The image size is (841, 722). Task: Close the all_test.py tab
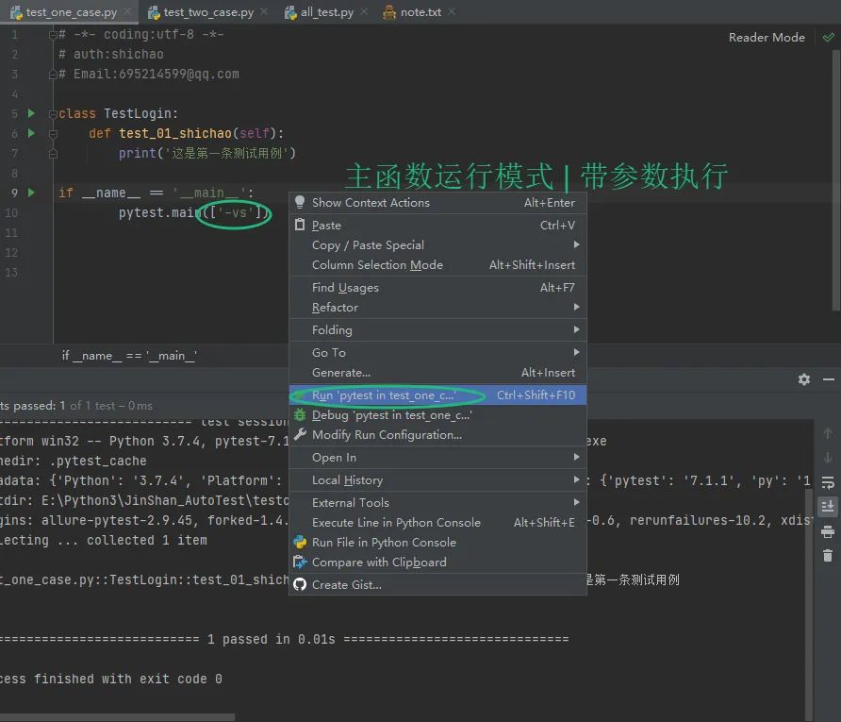click(364, 11)
